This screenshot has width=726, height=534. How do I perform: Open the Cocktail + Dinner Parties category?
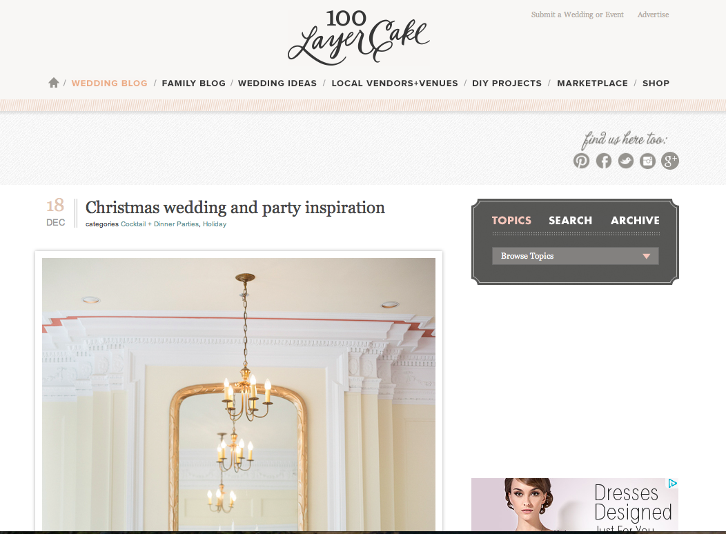(x=159, y=224)
